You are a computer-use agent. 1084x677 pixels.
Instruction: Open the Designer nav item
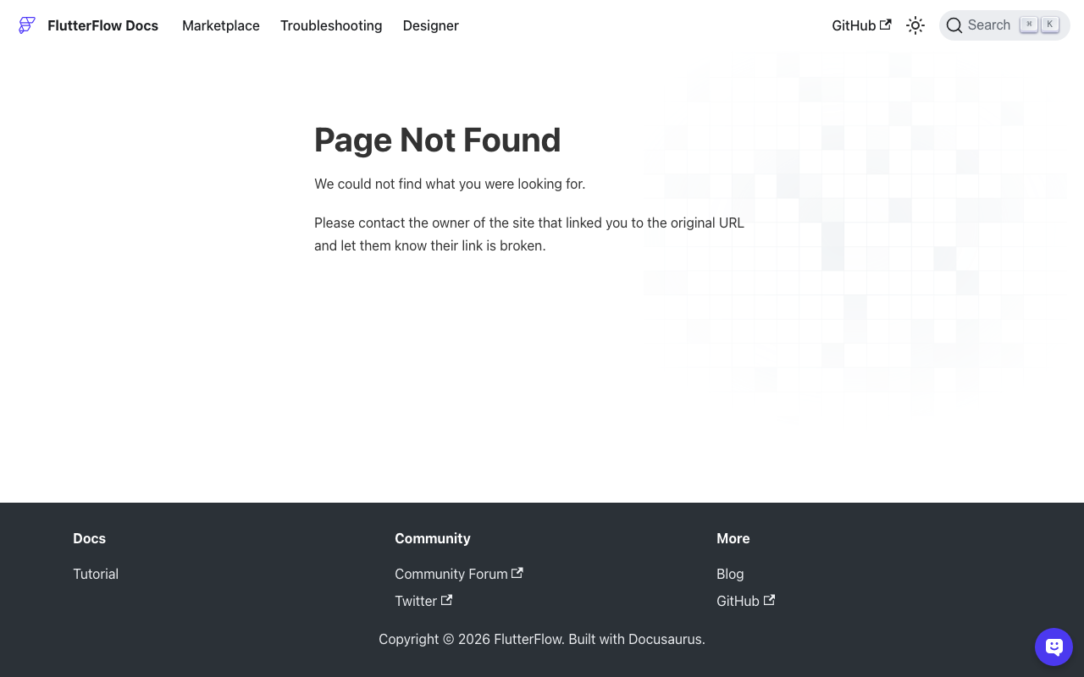click(431, 25)
